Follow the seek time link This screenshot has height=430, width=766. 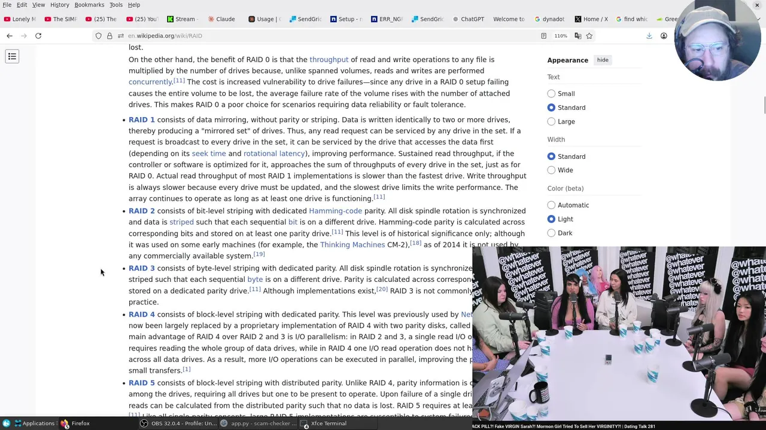pyautogui.click(x=209, y=153)
